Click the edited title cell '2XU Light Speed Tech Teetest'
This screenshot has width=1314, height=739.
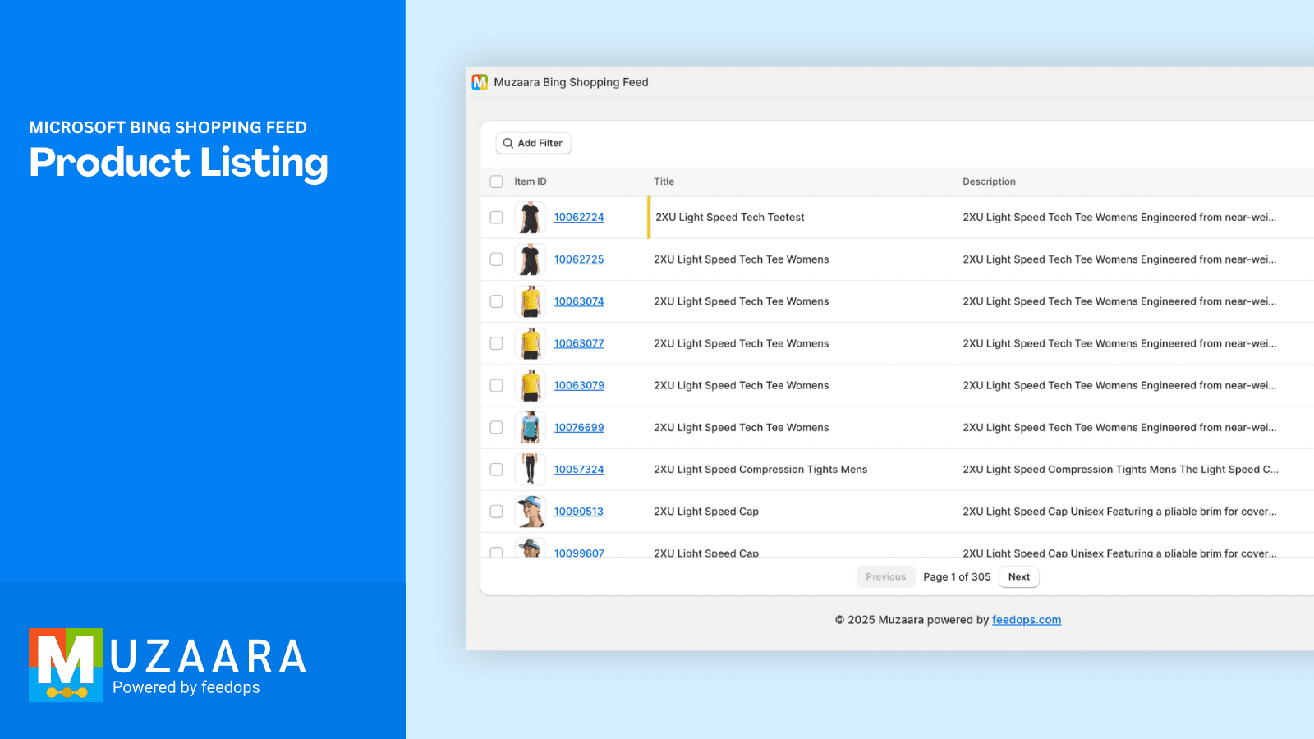click(x=729, y=218)
